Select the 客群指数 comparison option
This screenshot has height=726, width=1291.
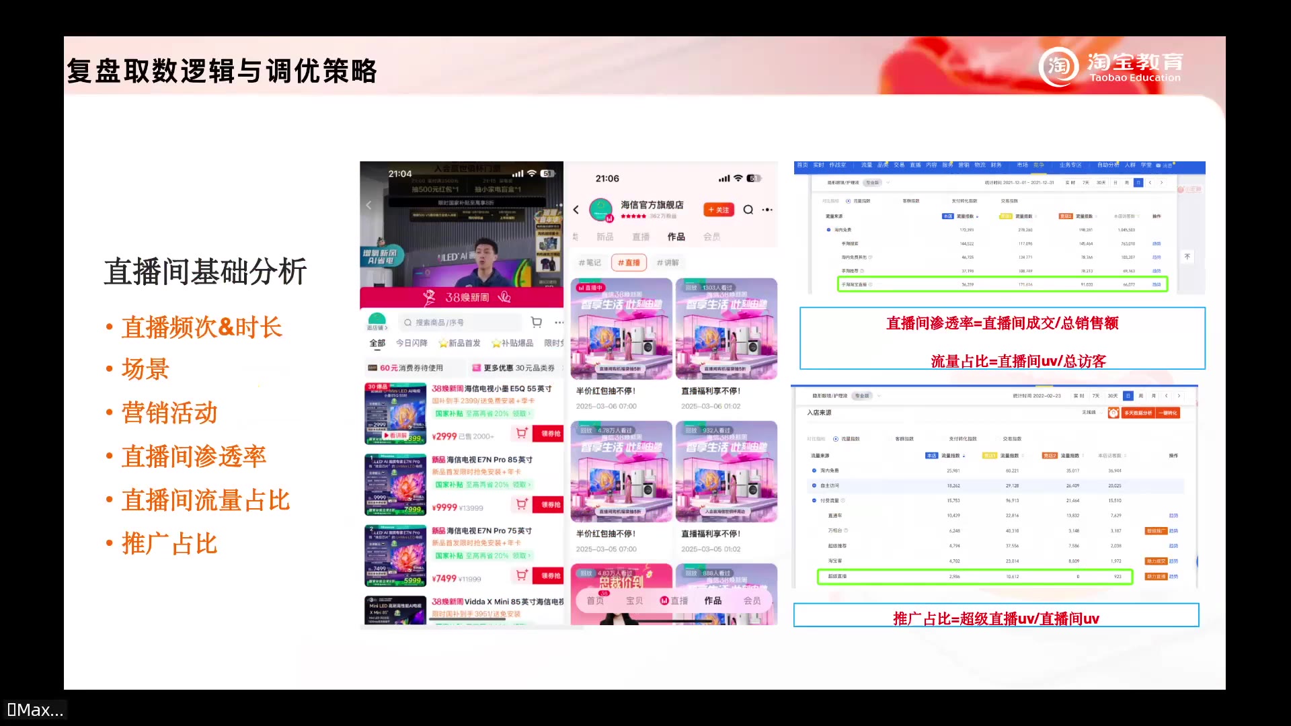point(904,439)
